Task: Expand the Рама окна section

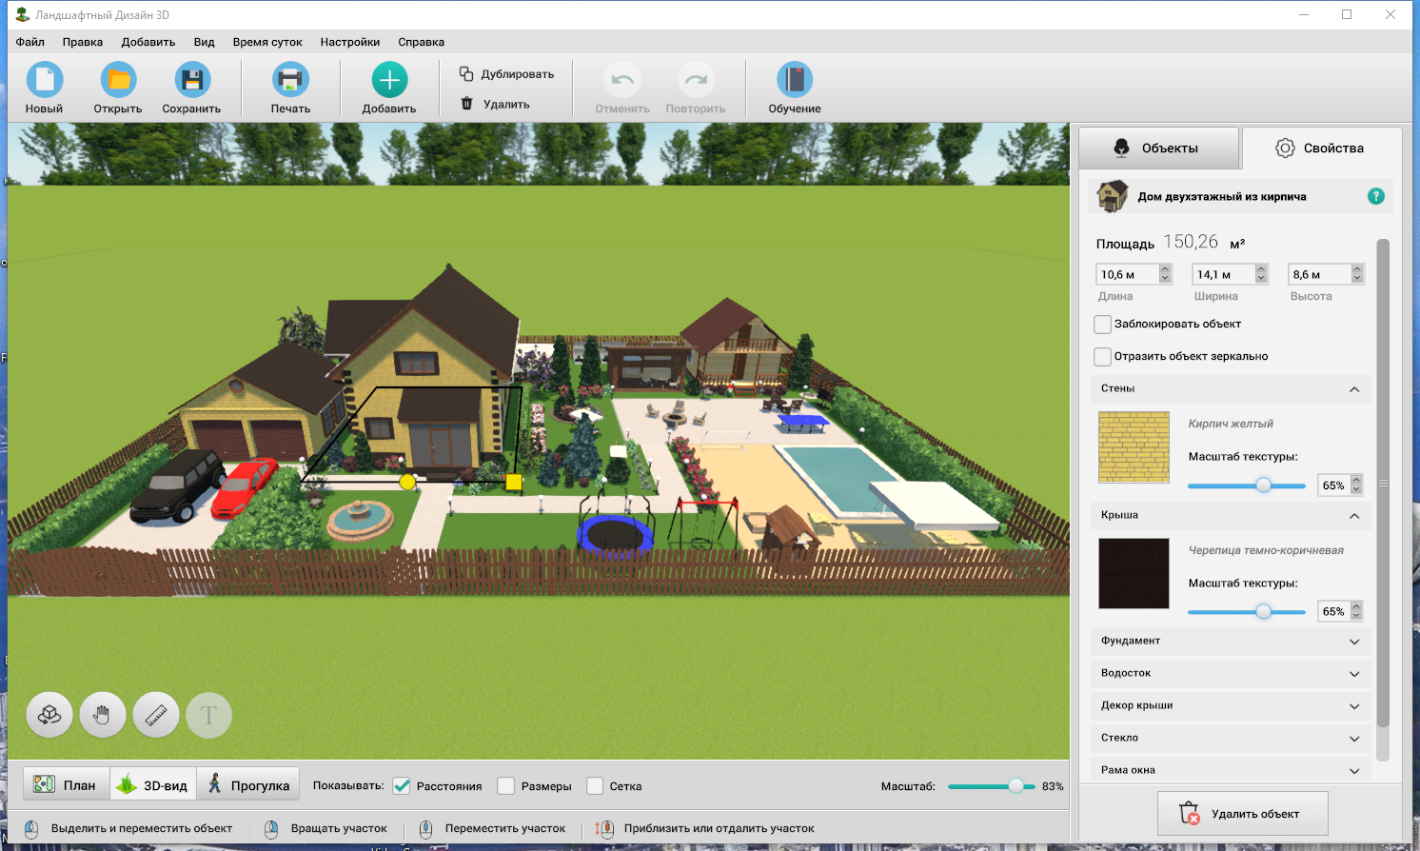Action: [x=1231, y=770]
